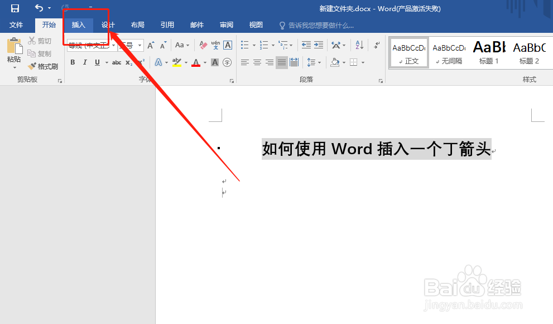Toggle show paragraph marks

tap(377, 45)
